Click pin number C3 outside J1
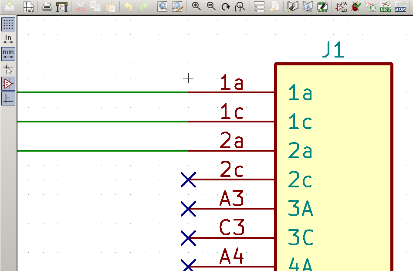This screenshot has height=271, width=413. (231, 227)
